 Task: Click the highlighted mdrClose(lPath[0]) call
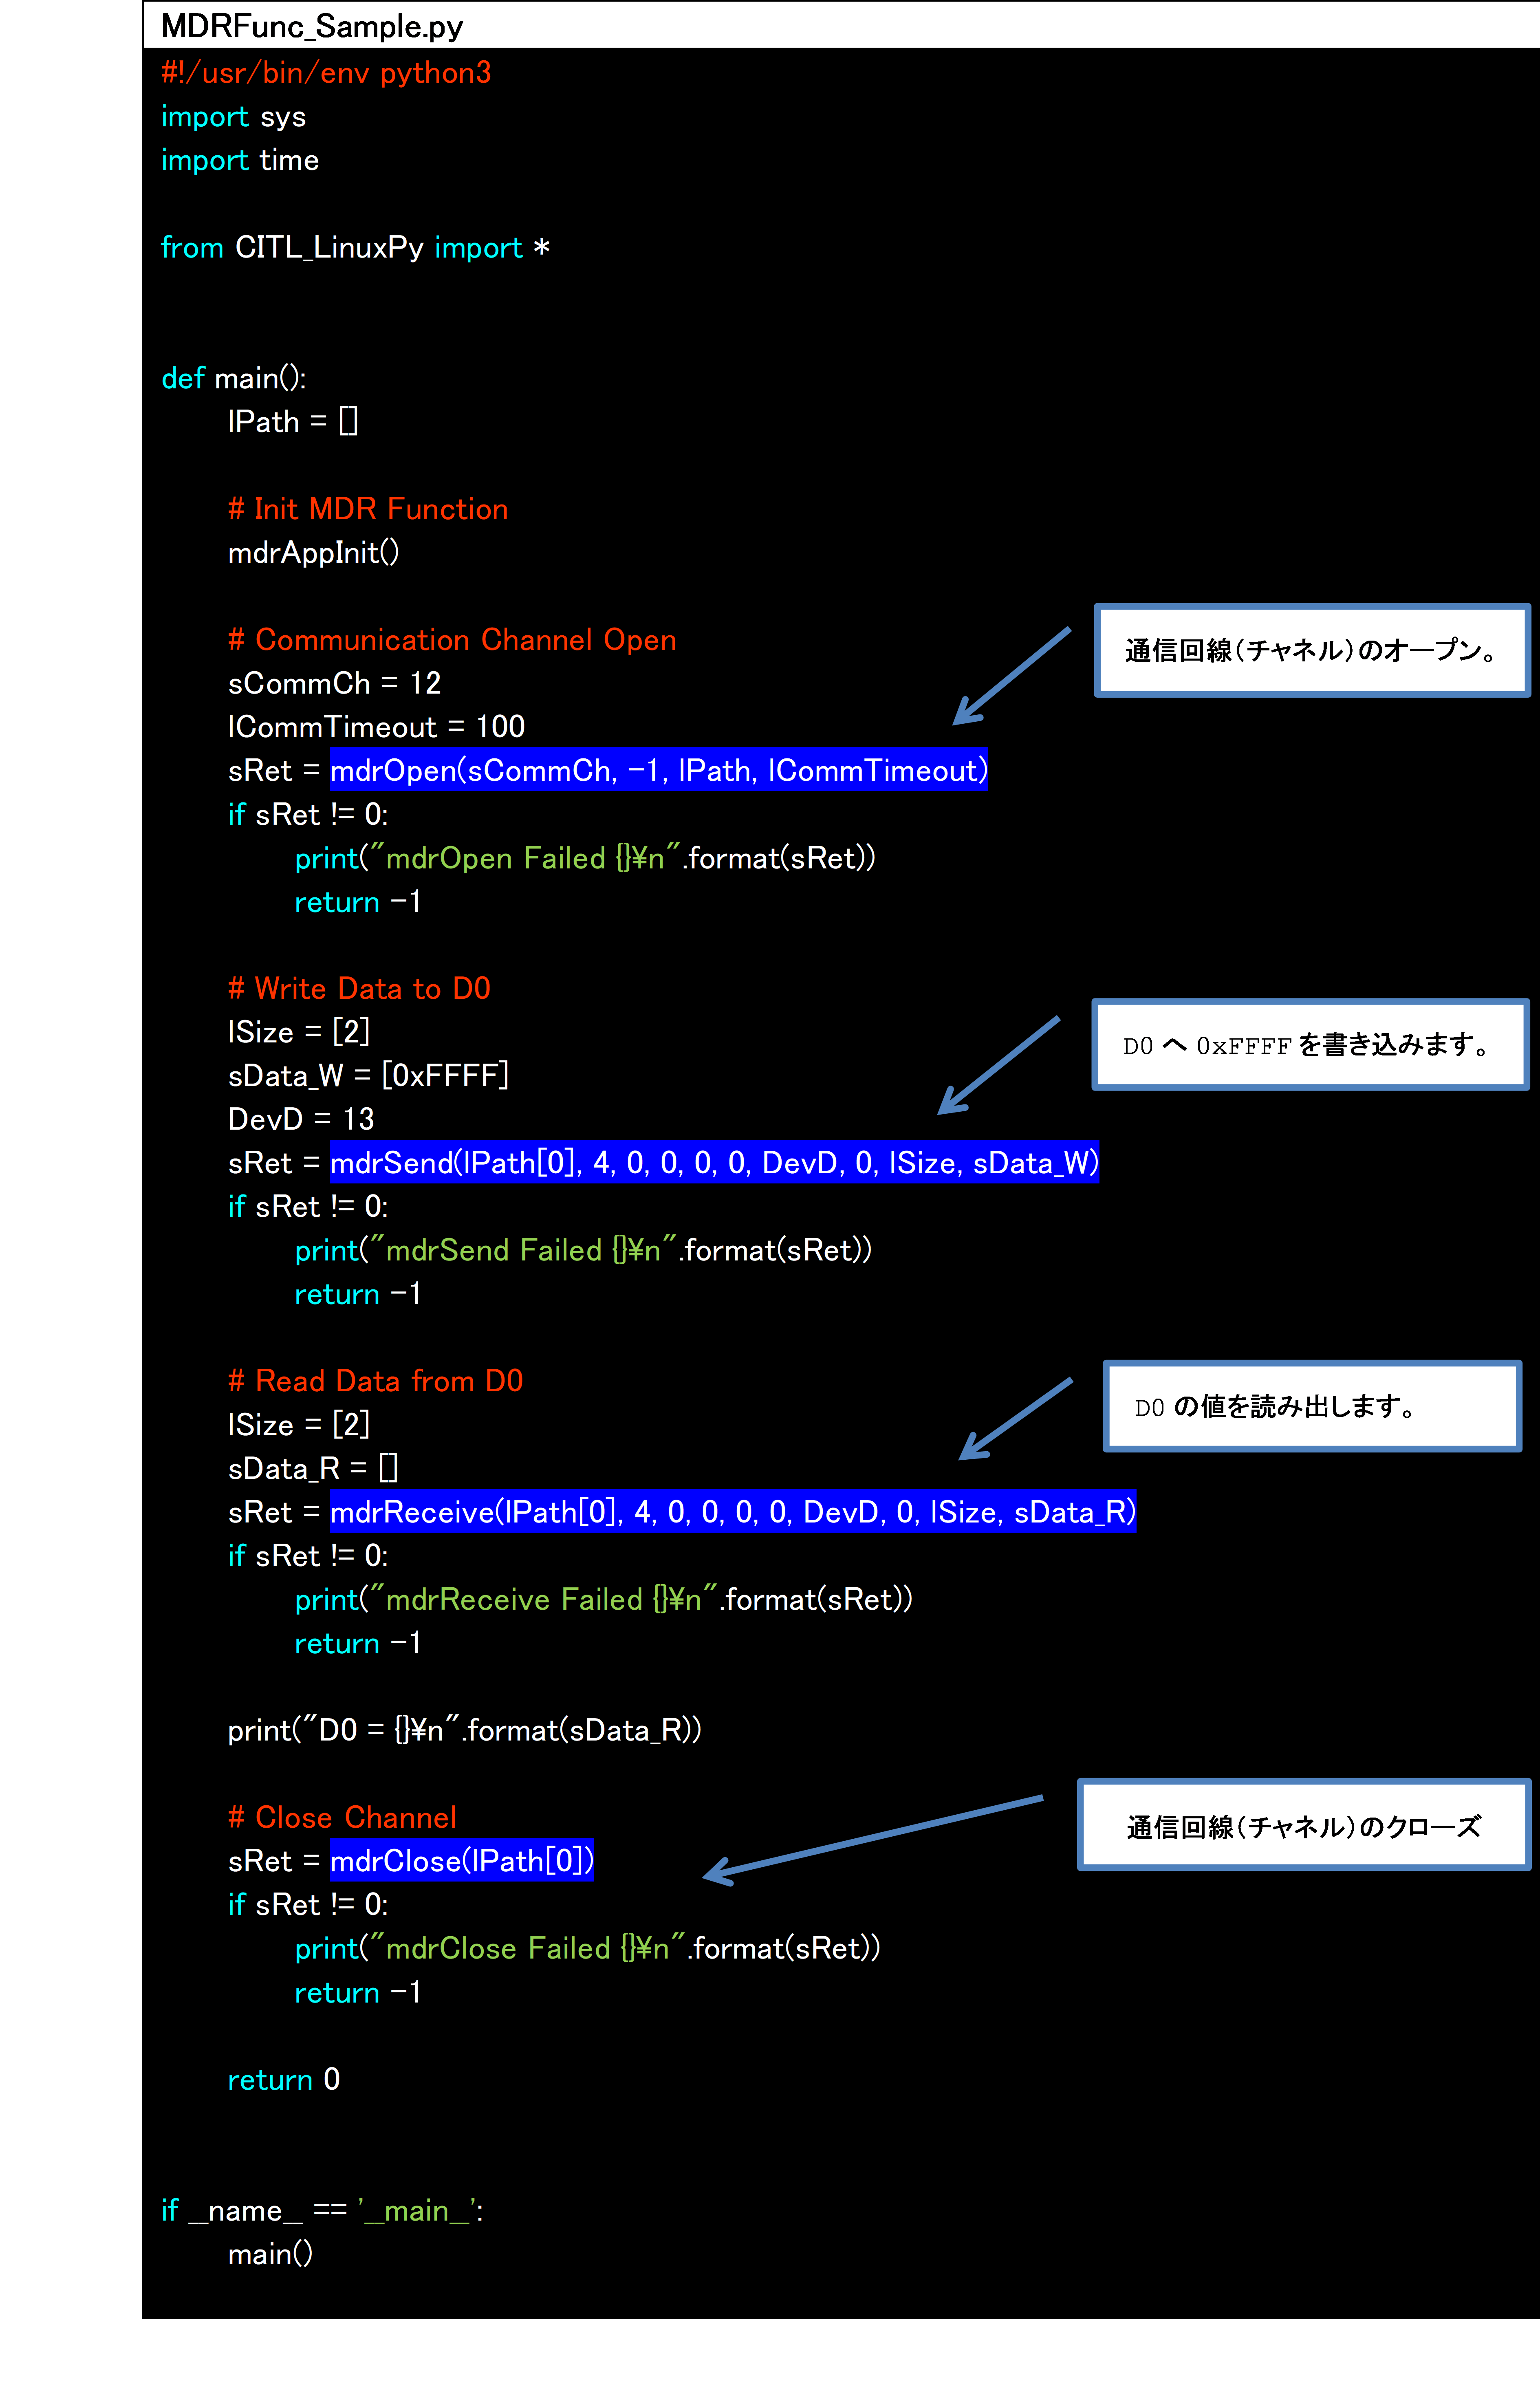tap(462, 1860)
